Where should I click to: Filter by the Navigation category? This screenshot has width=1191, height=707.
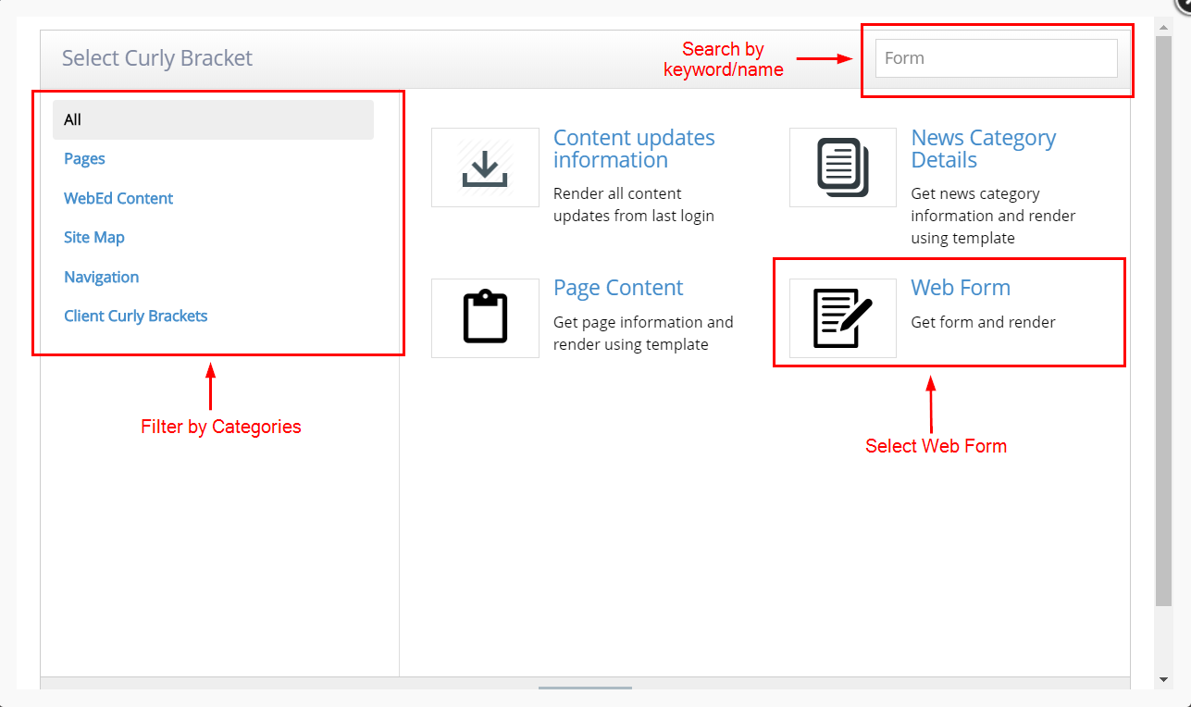[101, 277]
